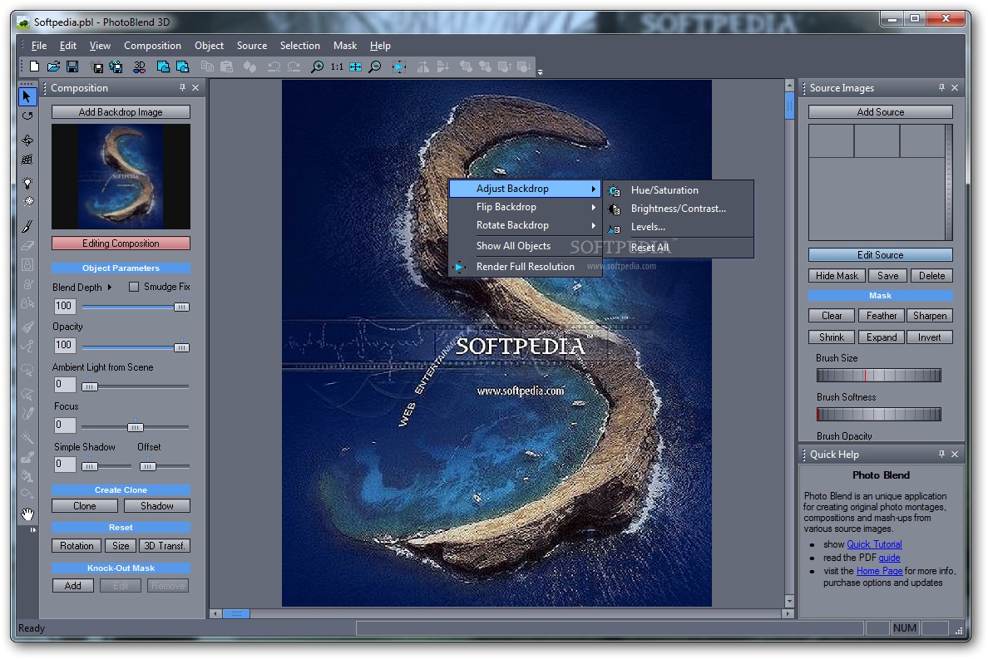988x659 pixels.
Task: Select Show All Objects menu entry
Action: 526,246
